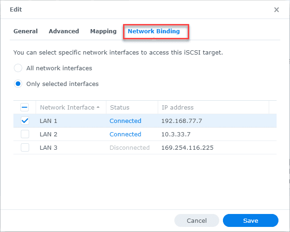
Task: Click the IP address column header
Action: (178, 107)
